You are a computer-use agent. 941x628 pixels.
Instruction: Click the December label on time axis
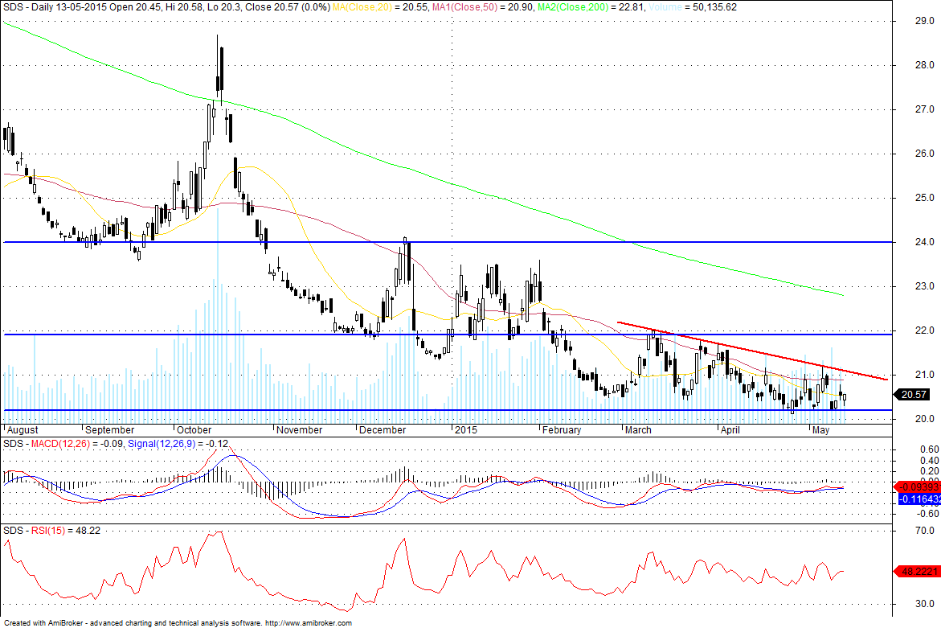pos(383,430)
